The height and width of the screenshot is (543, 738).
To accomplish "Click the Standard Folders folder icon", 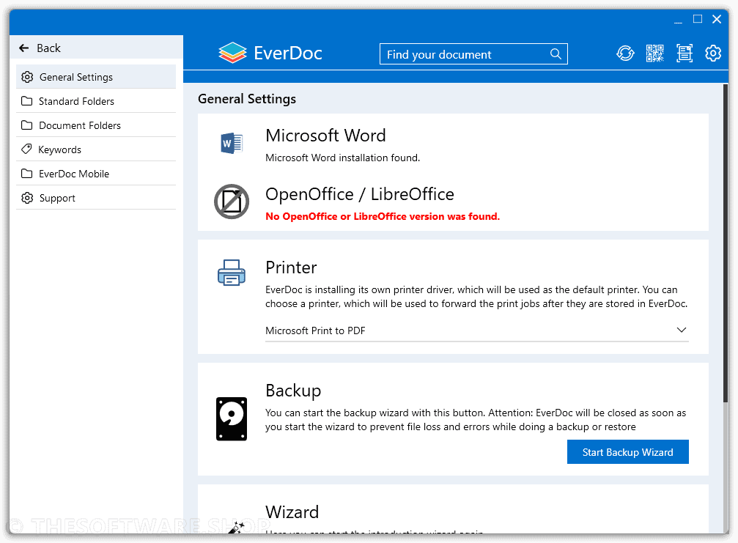I will (27, 101).
